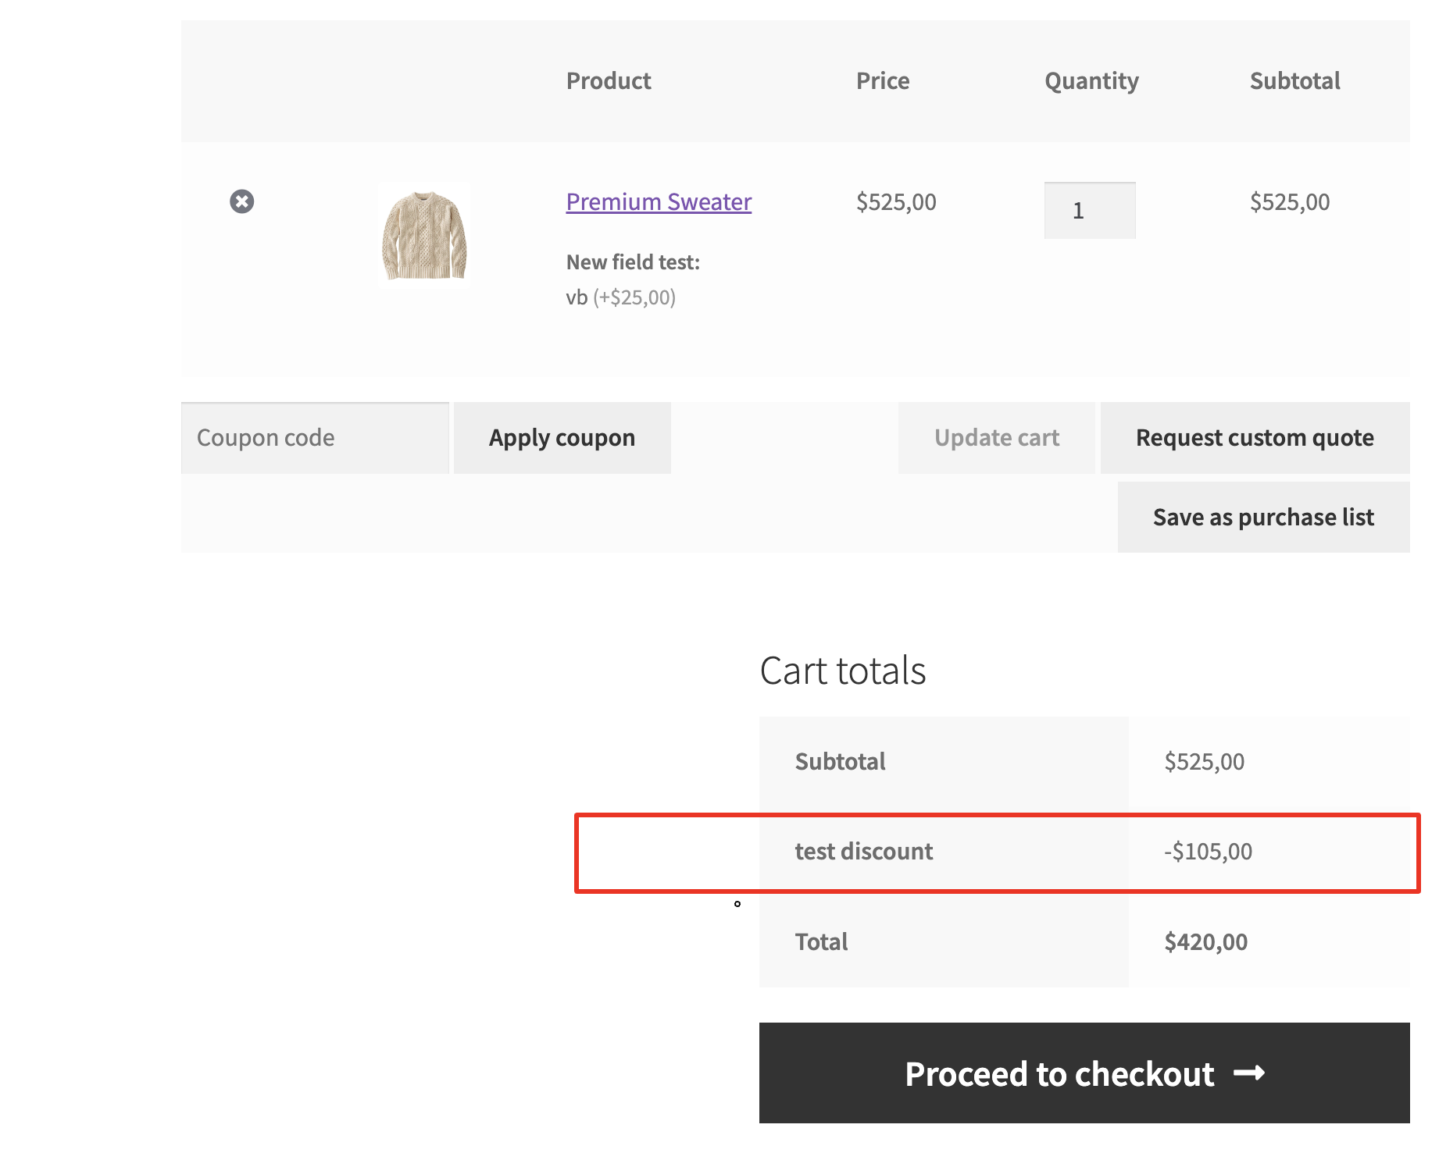Screen dimensions: 1439x1160
Task: Save cart as purchase list
Action: point(1264,518)
